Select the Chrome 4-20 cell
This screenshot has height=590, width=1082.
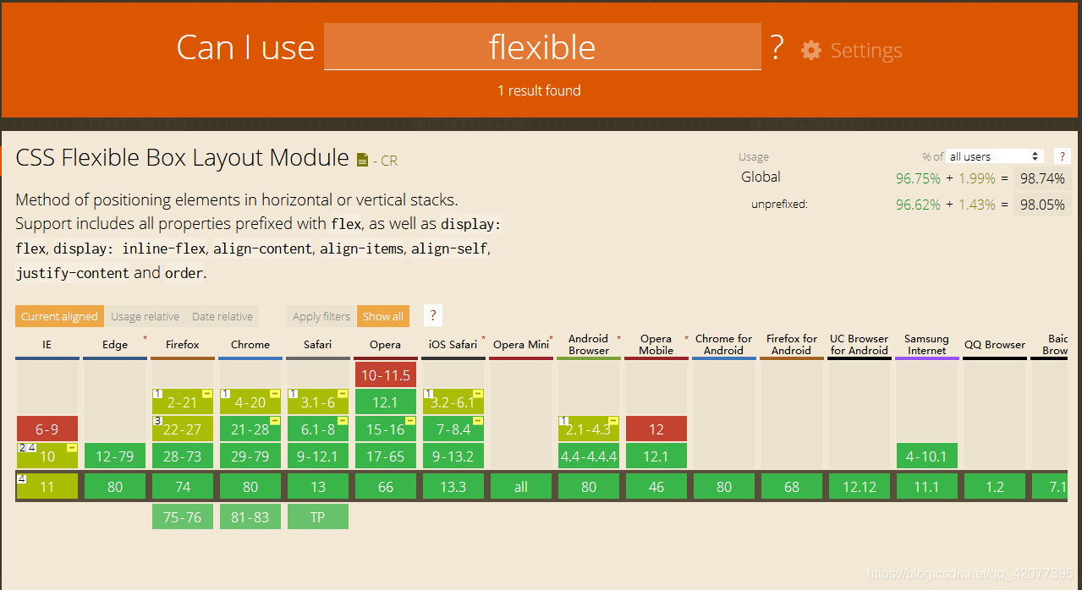click(x=250, y=402)
